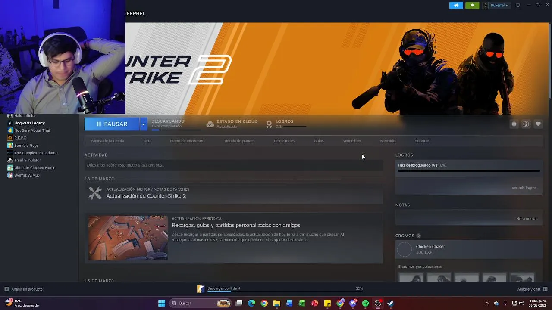
Task: Switch to Big Picture mode icon
Action: point(518,5)
